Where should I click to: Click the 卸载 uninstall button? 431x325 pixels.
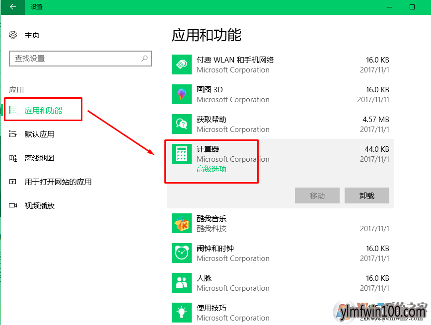pos(366,195)
